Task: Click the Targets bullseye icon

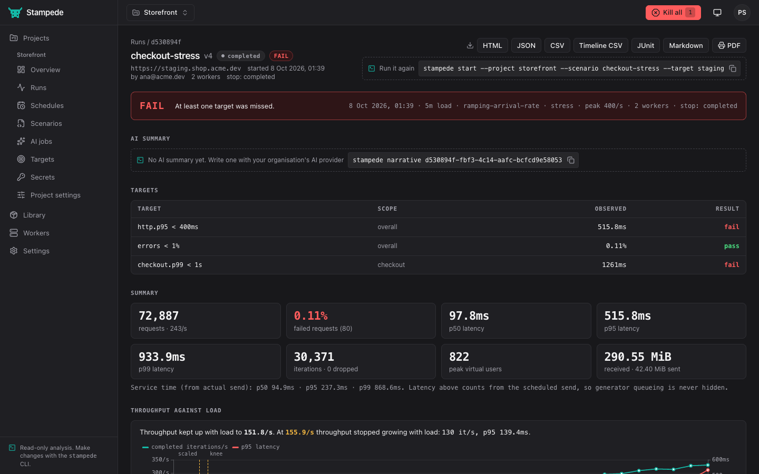Action: point(21,159)
